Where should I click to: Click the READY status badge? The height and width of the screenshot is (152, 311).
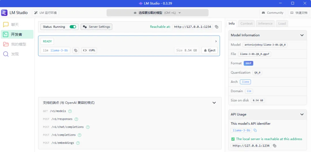(x=47, y=41)
